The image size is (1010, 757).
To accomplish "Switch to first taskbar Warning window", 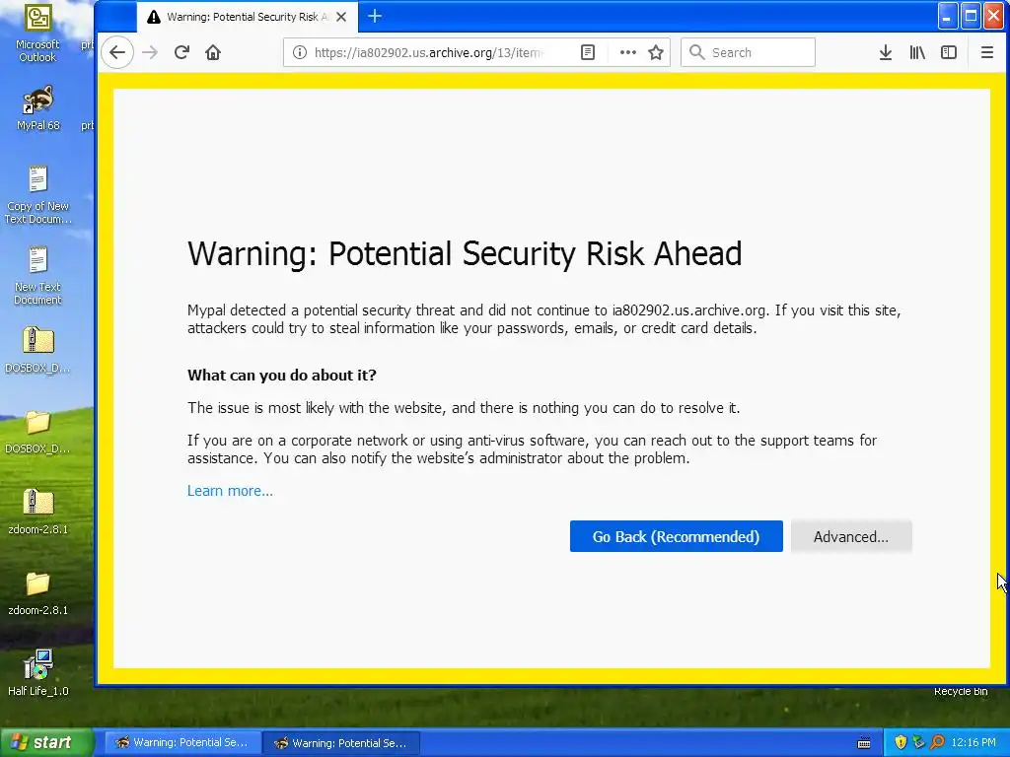I will click(182, 742).
